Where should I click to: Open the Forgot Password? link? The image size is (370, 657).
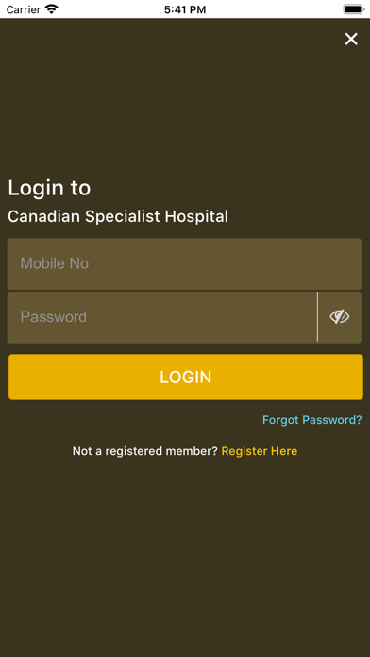(311, 420)
